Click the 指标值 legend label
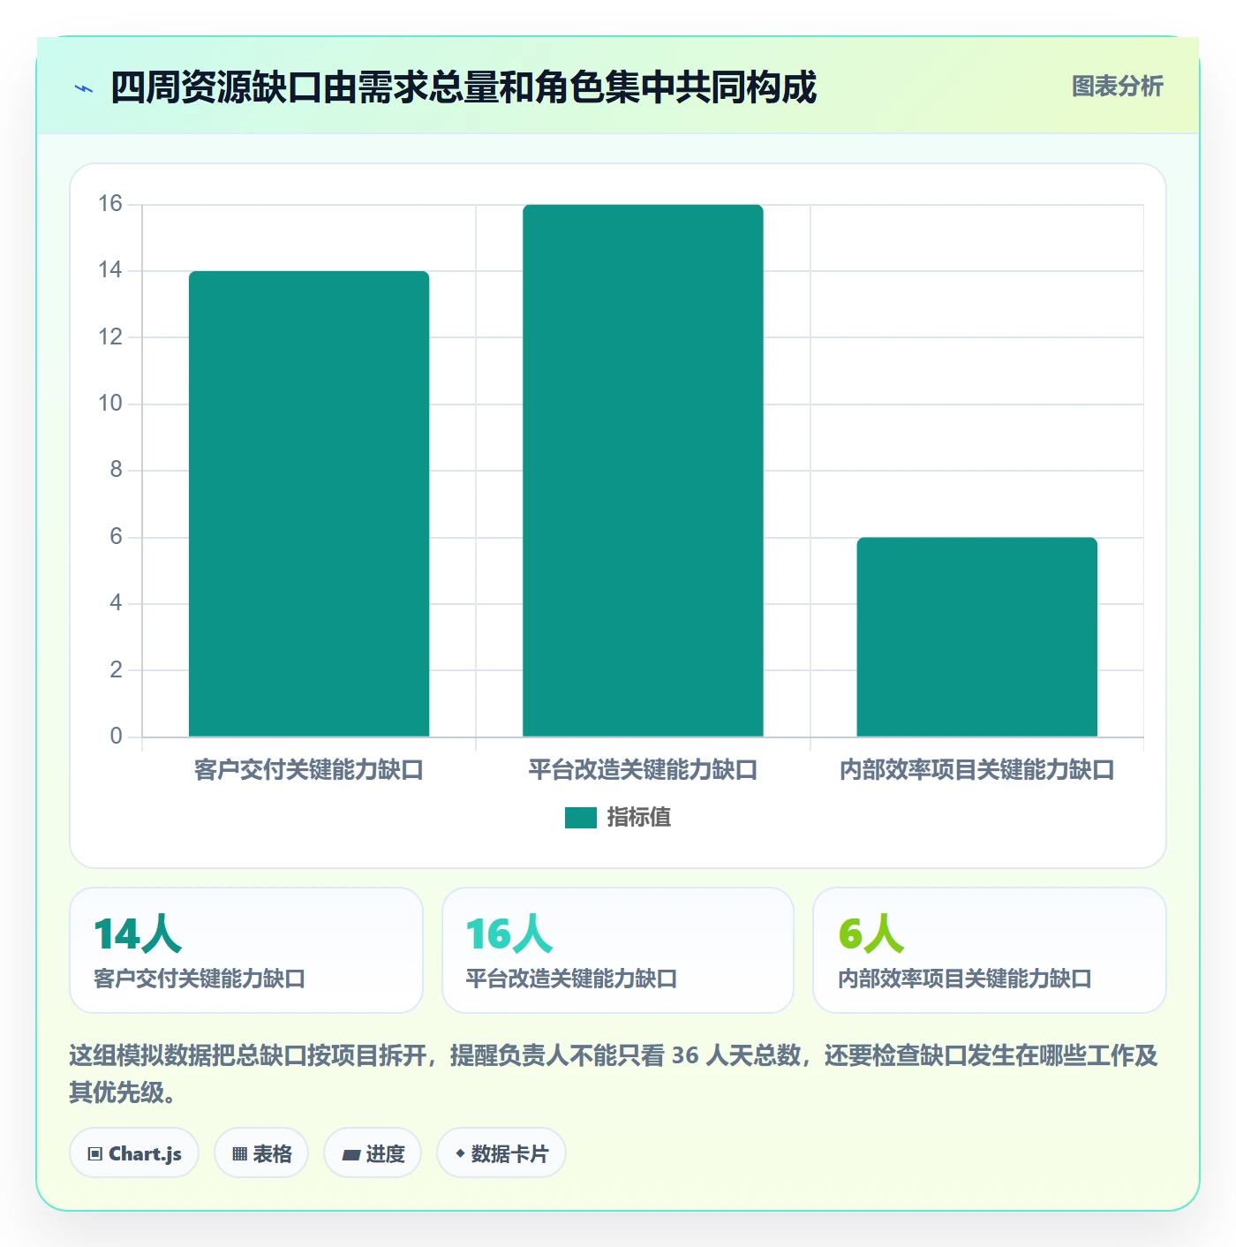 639,818
